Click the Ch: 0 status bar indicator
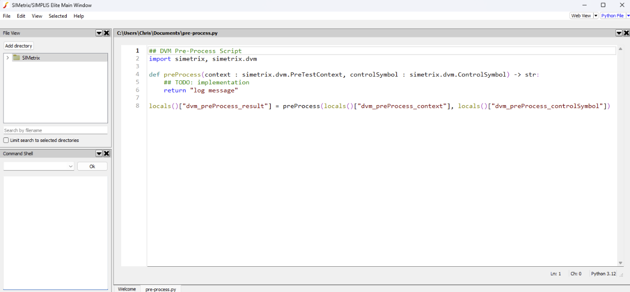 pos(575,273)
